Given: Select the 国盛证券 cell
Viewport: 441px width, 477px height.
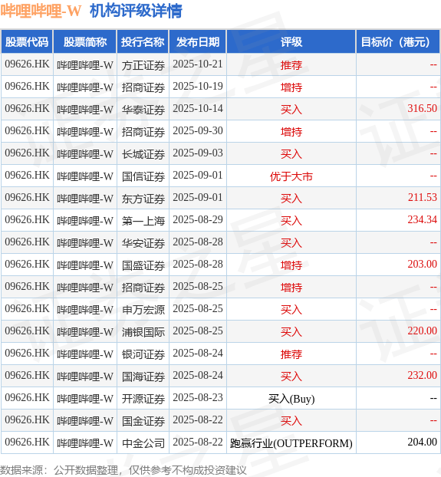Looking at the screenshot, I should (143, 265).
